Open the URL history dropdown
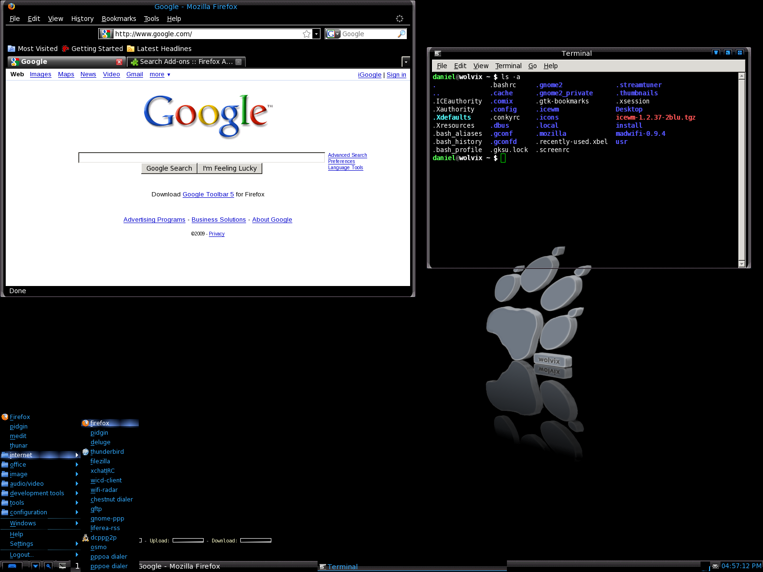 click(316, 34)
